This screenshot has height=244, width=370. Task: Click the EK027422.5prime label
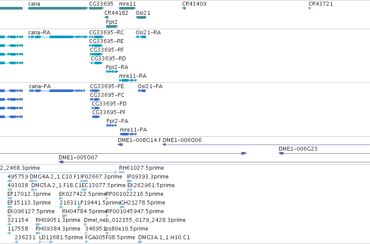[x=83, y=194]
